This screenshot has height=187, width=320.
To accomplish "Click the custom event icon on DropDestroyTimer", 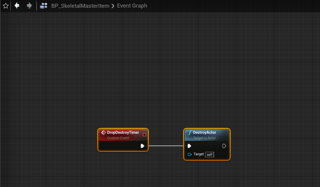I will [103, 133].
